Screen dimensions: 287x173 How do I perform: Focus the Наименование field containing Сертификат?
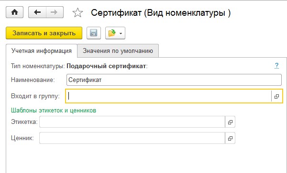pyautogui.click(x=174, y=80)
